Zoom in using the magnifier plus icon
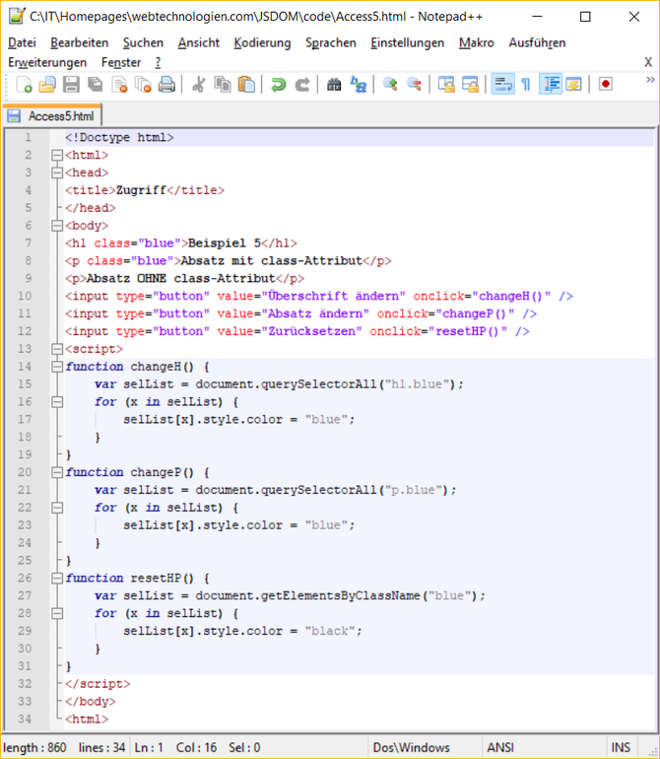660x759 pixels. click(390, 85)
